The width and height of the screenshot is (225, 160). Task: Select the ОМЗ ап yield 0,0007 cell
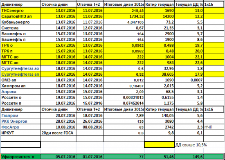189,80
